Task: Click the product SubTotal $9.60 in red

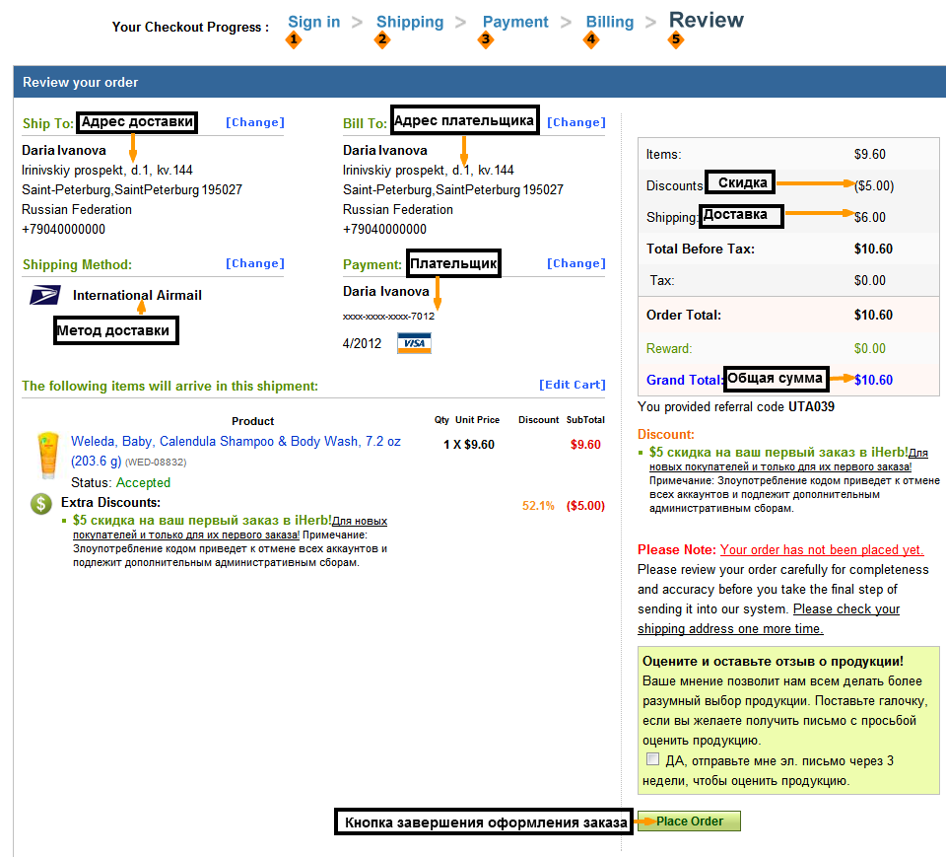Action: click(585, 445)
